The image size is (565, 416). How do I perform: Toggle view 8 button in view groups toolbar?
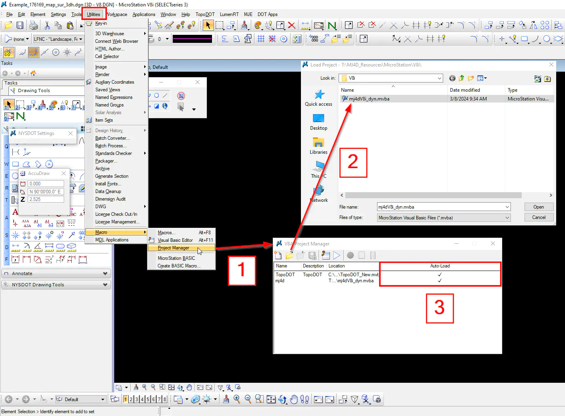pos(164,399)
